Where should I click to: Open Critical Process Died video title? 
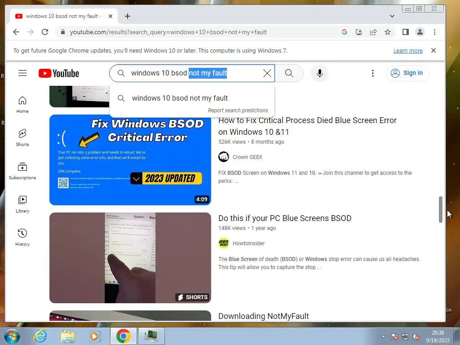307,126
